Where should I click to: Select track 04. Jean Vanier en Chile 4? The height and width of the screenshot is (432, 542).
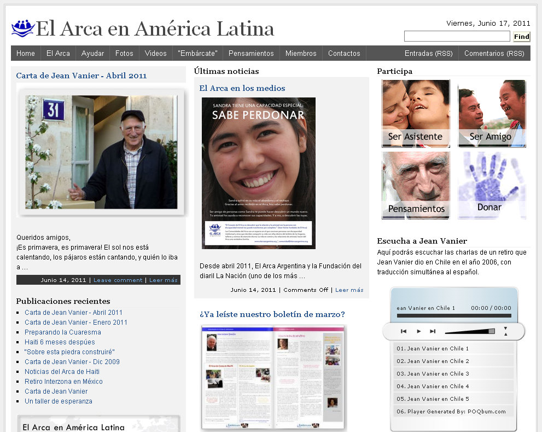point(453,387)
